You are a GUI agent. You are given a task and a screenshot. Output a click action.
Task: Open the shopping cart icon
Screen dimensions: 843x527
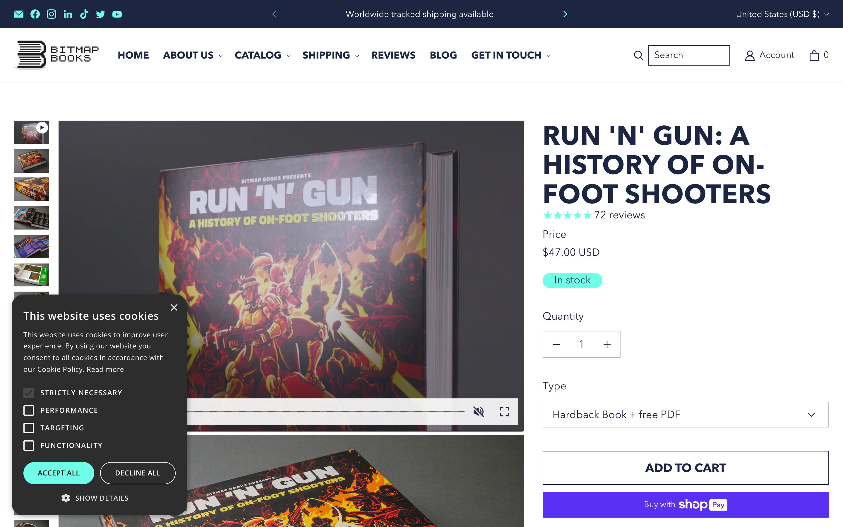point(814,55)
